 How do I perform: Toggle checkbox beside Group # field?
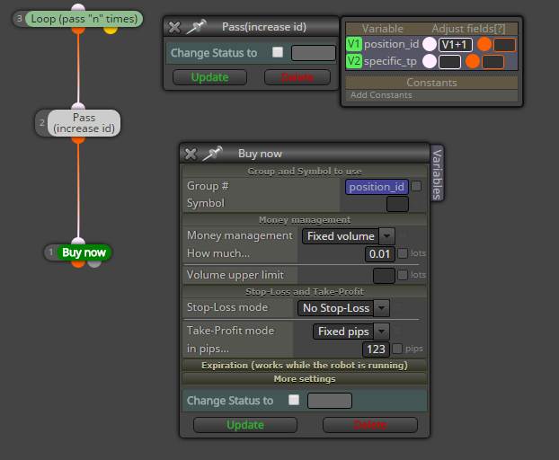(x=416, y=186)
